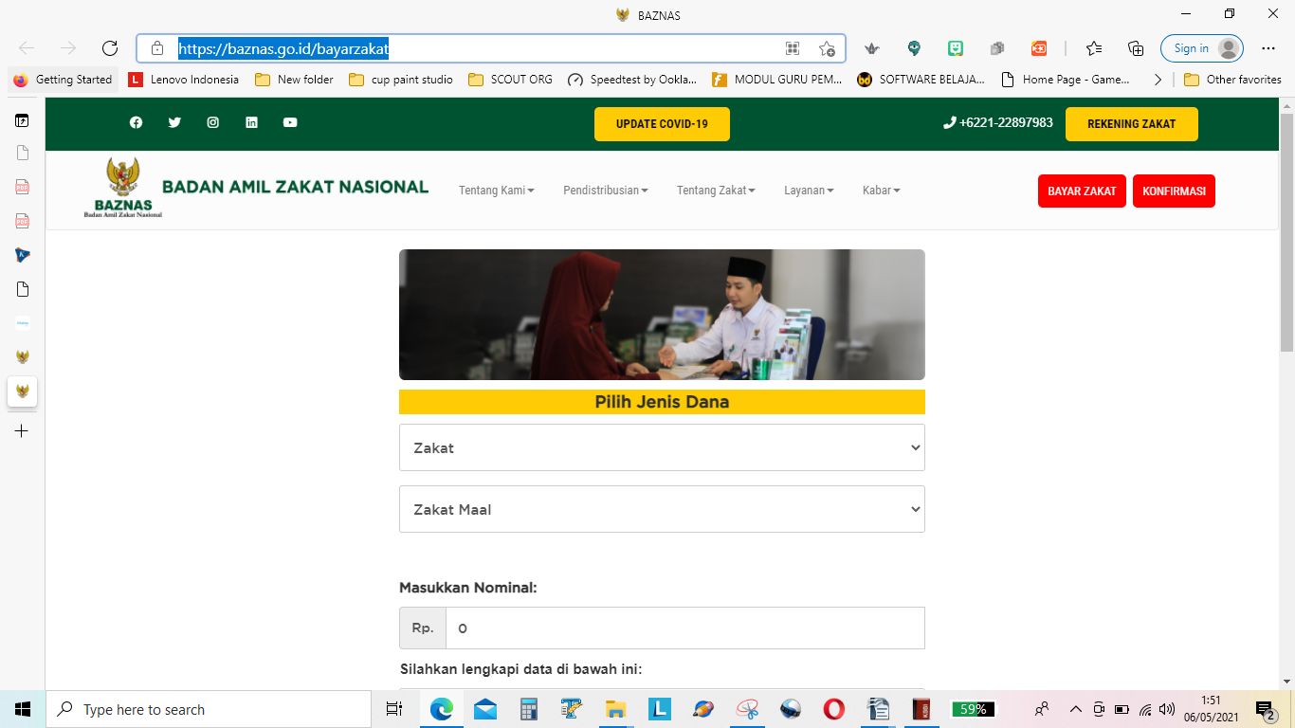The height and width of the screenshot is (728, 1295).
Task: Open Getting Started bookmark
Action: click(63, 80)
